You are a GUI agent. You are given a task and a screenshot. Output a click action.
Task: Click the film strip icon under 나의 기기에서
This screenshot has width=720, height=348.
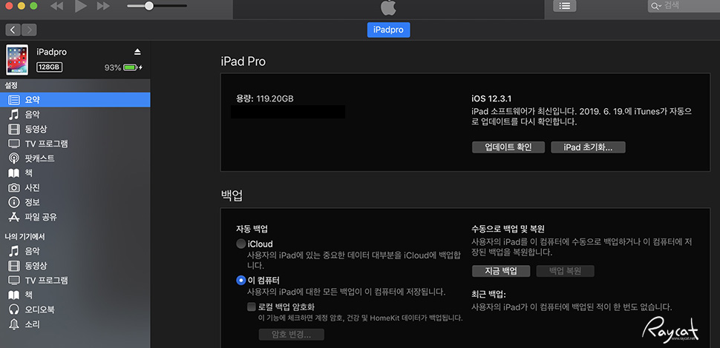click(14, 266)
